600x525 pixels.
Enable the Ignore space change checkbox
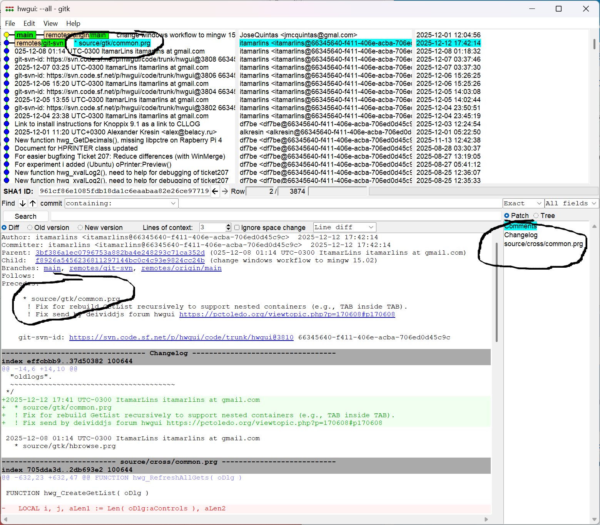pos(237,227)
